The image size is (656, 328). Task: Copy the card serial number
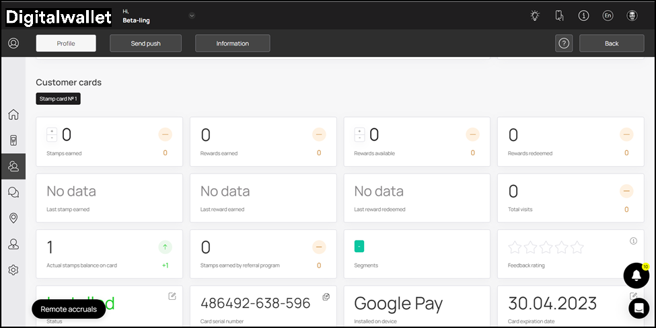click(326, 296)
